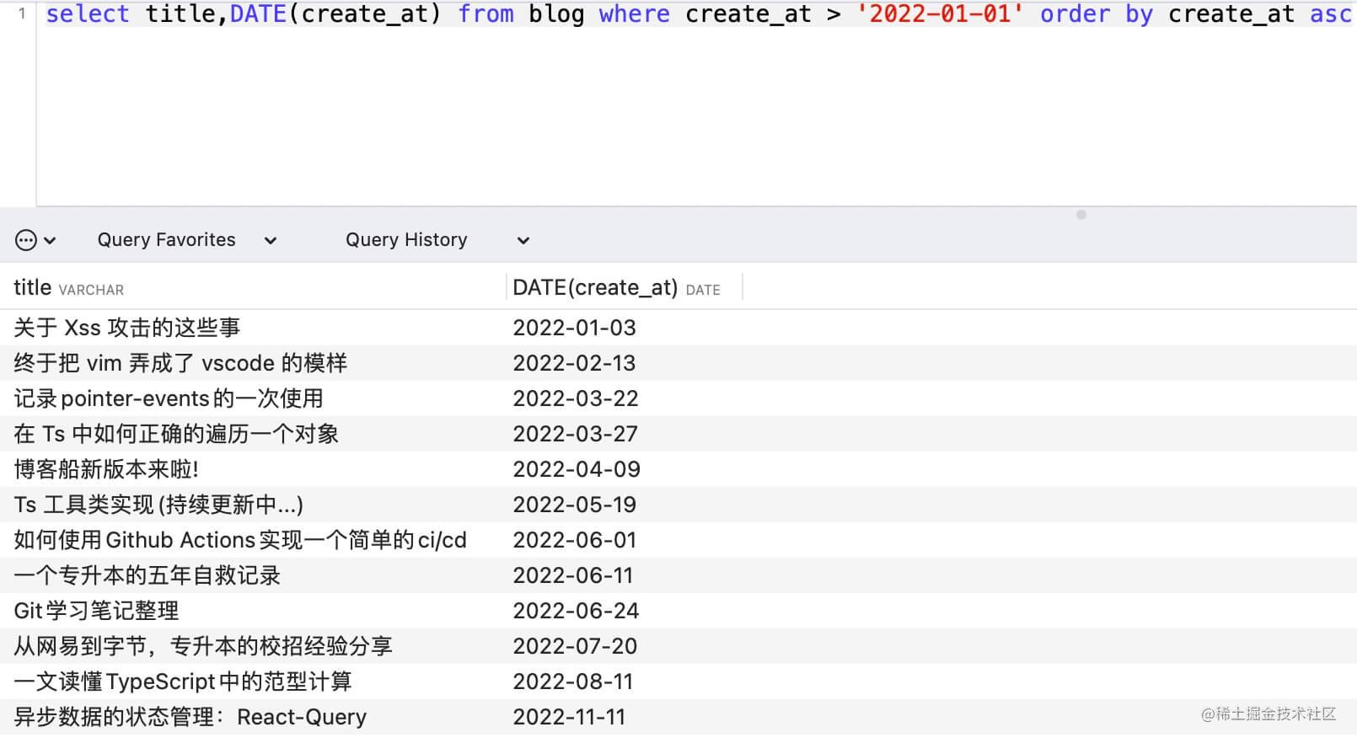Click the 'order' keyword in the query
1357x743 pixels.
tap(1075, 14)
